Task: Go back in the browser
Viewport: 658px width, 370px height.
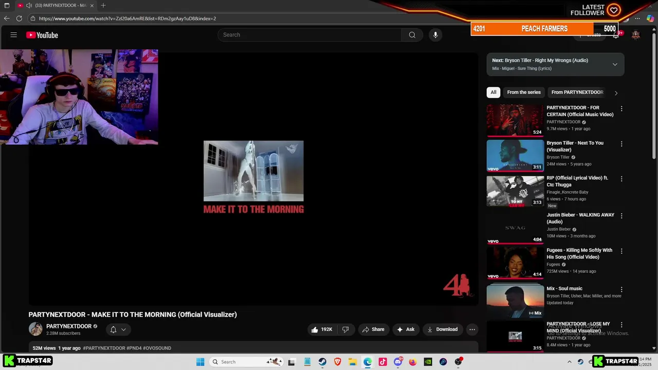Action: pos(7,18)
